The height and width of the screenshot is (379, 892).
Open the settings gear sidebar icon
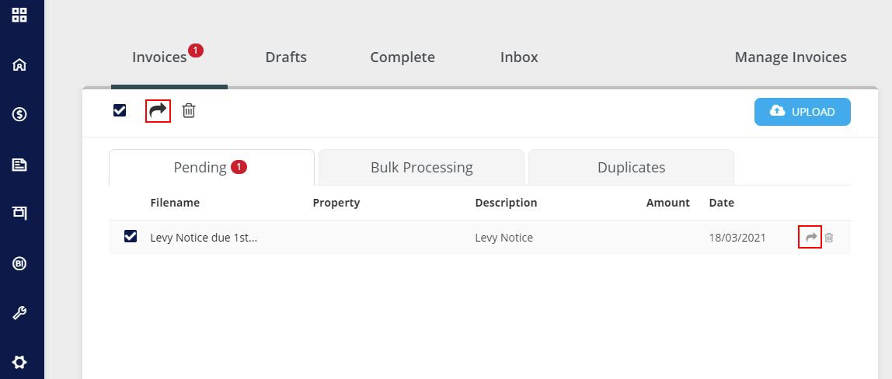19,362
